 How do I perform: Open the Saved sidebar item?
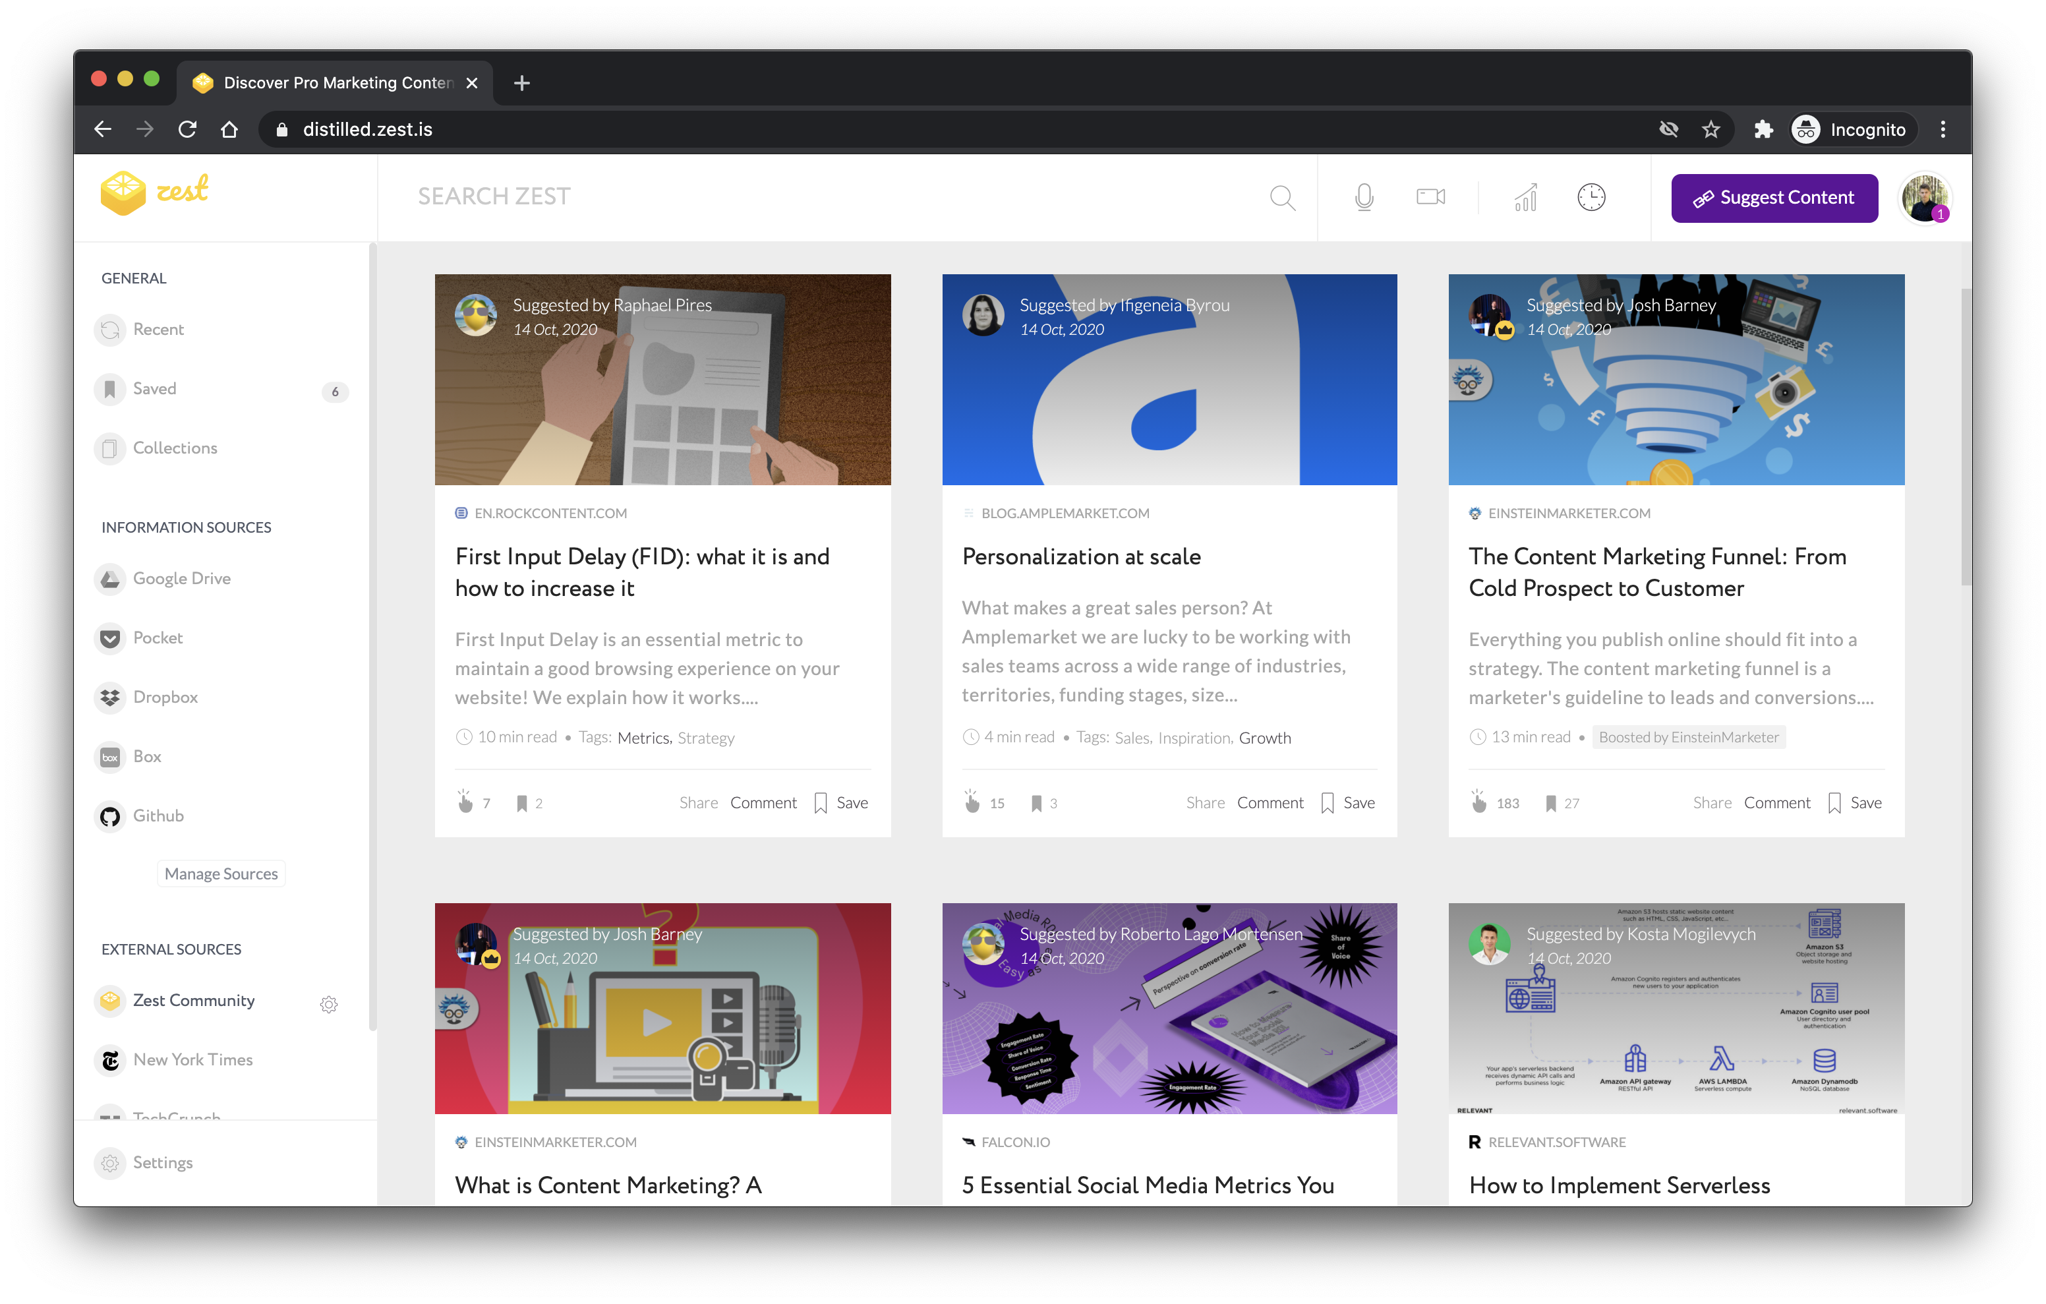[154, 388]
